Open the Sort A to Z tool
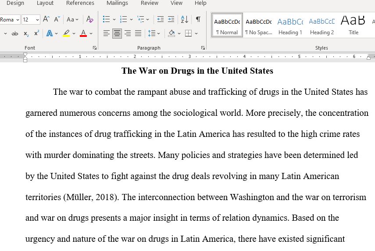This screenshot has width=375, height=251. coord(185,19)
